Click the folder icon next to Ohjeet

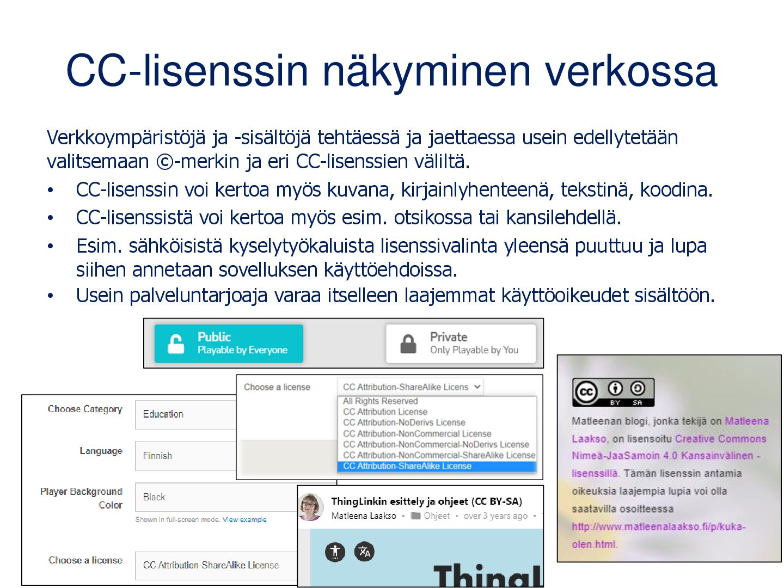[416, 516]
